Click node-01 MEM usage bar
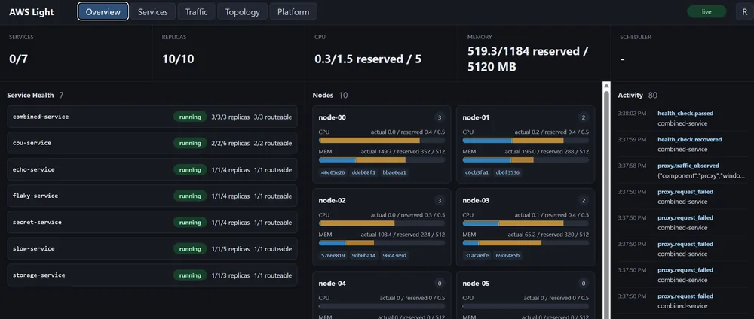The image size is (754, 319). (526, 159)
